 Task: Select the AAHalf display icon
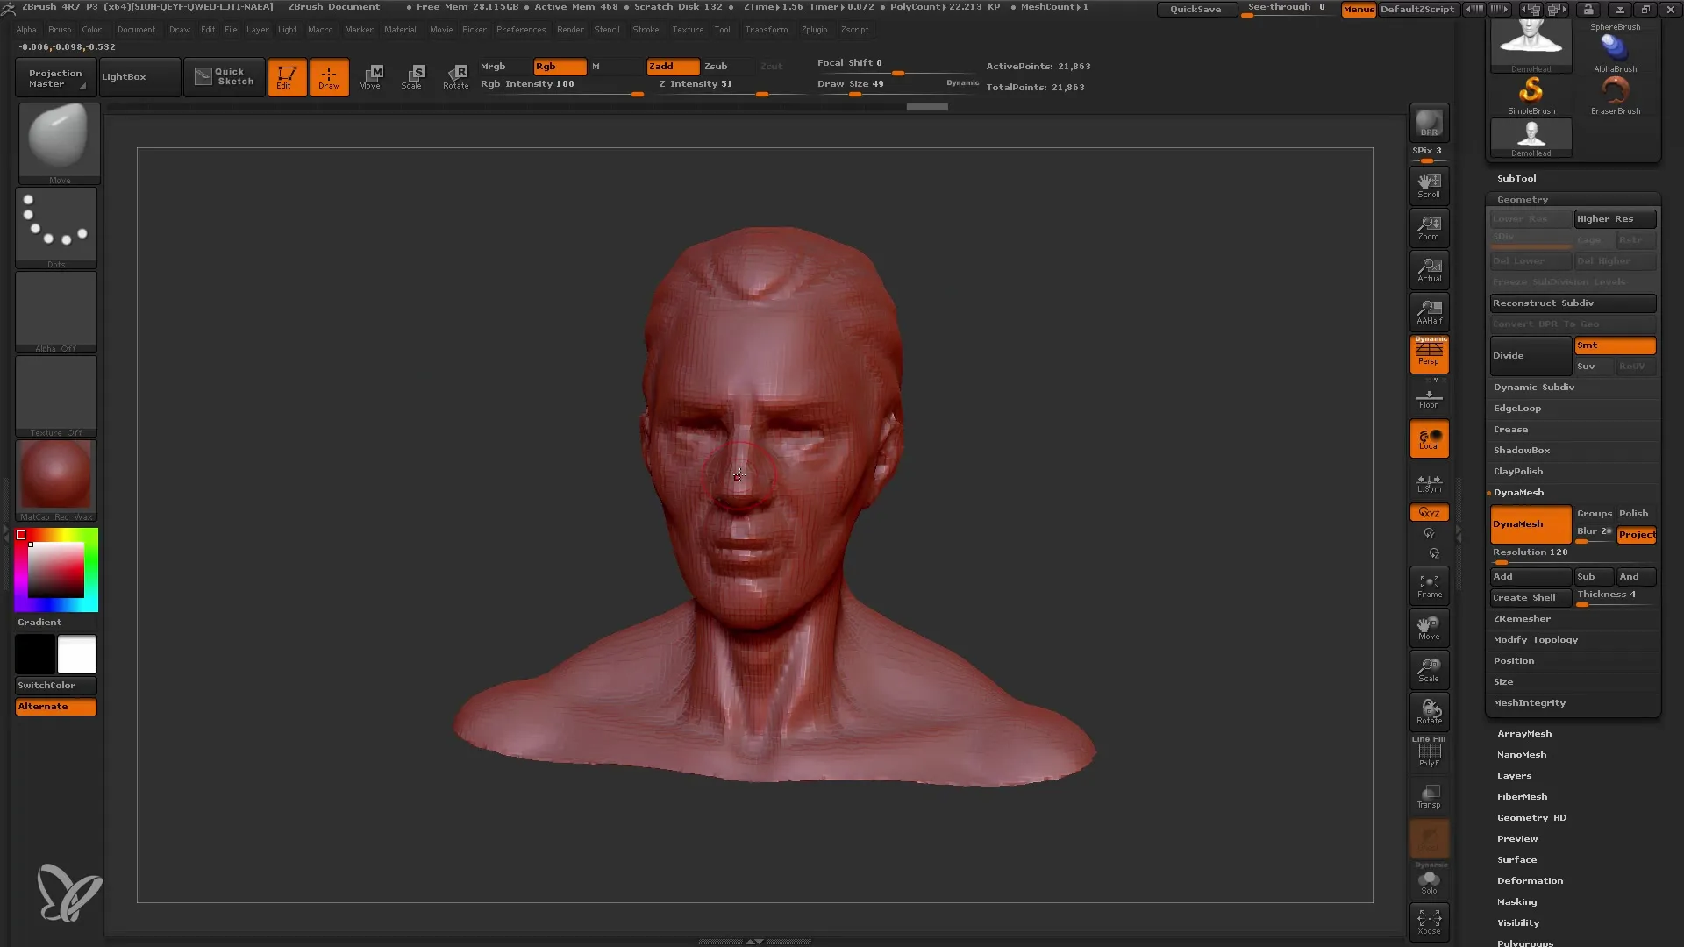click(x=1430, y=310)
